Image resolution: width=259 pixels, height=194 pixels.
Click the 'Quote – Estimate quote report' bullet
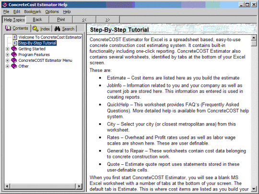click(173, 167)
